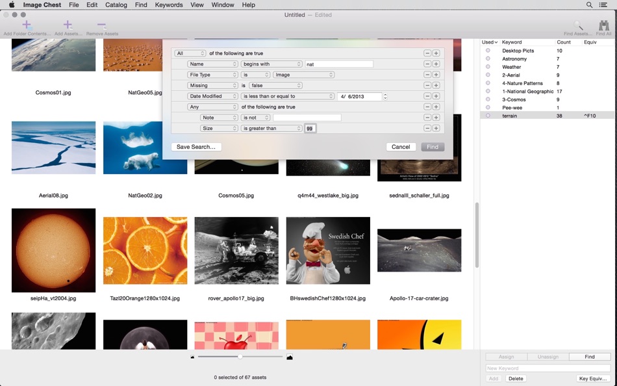
Task: Click the list view icon top right
Action: (x=603, y=5)
